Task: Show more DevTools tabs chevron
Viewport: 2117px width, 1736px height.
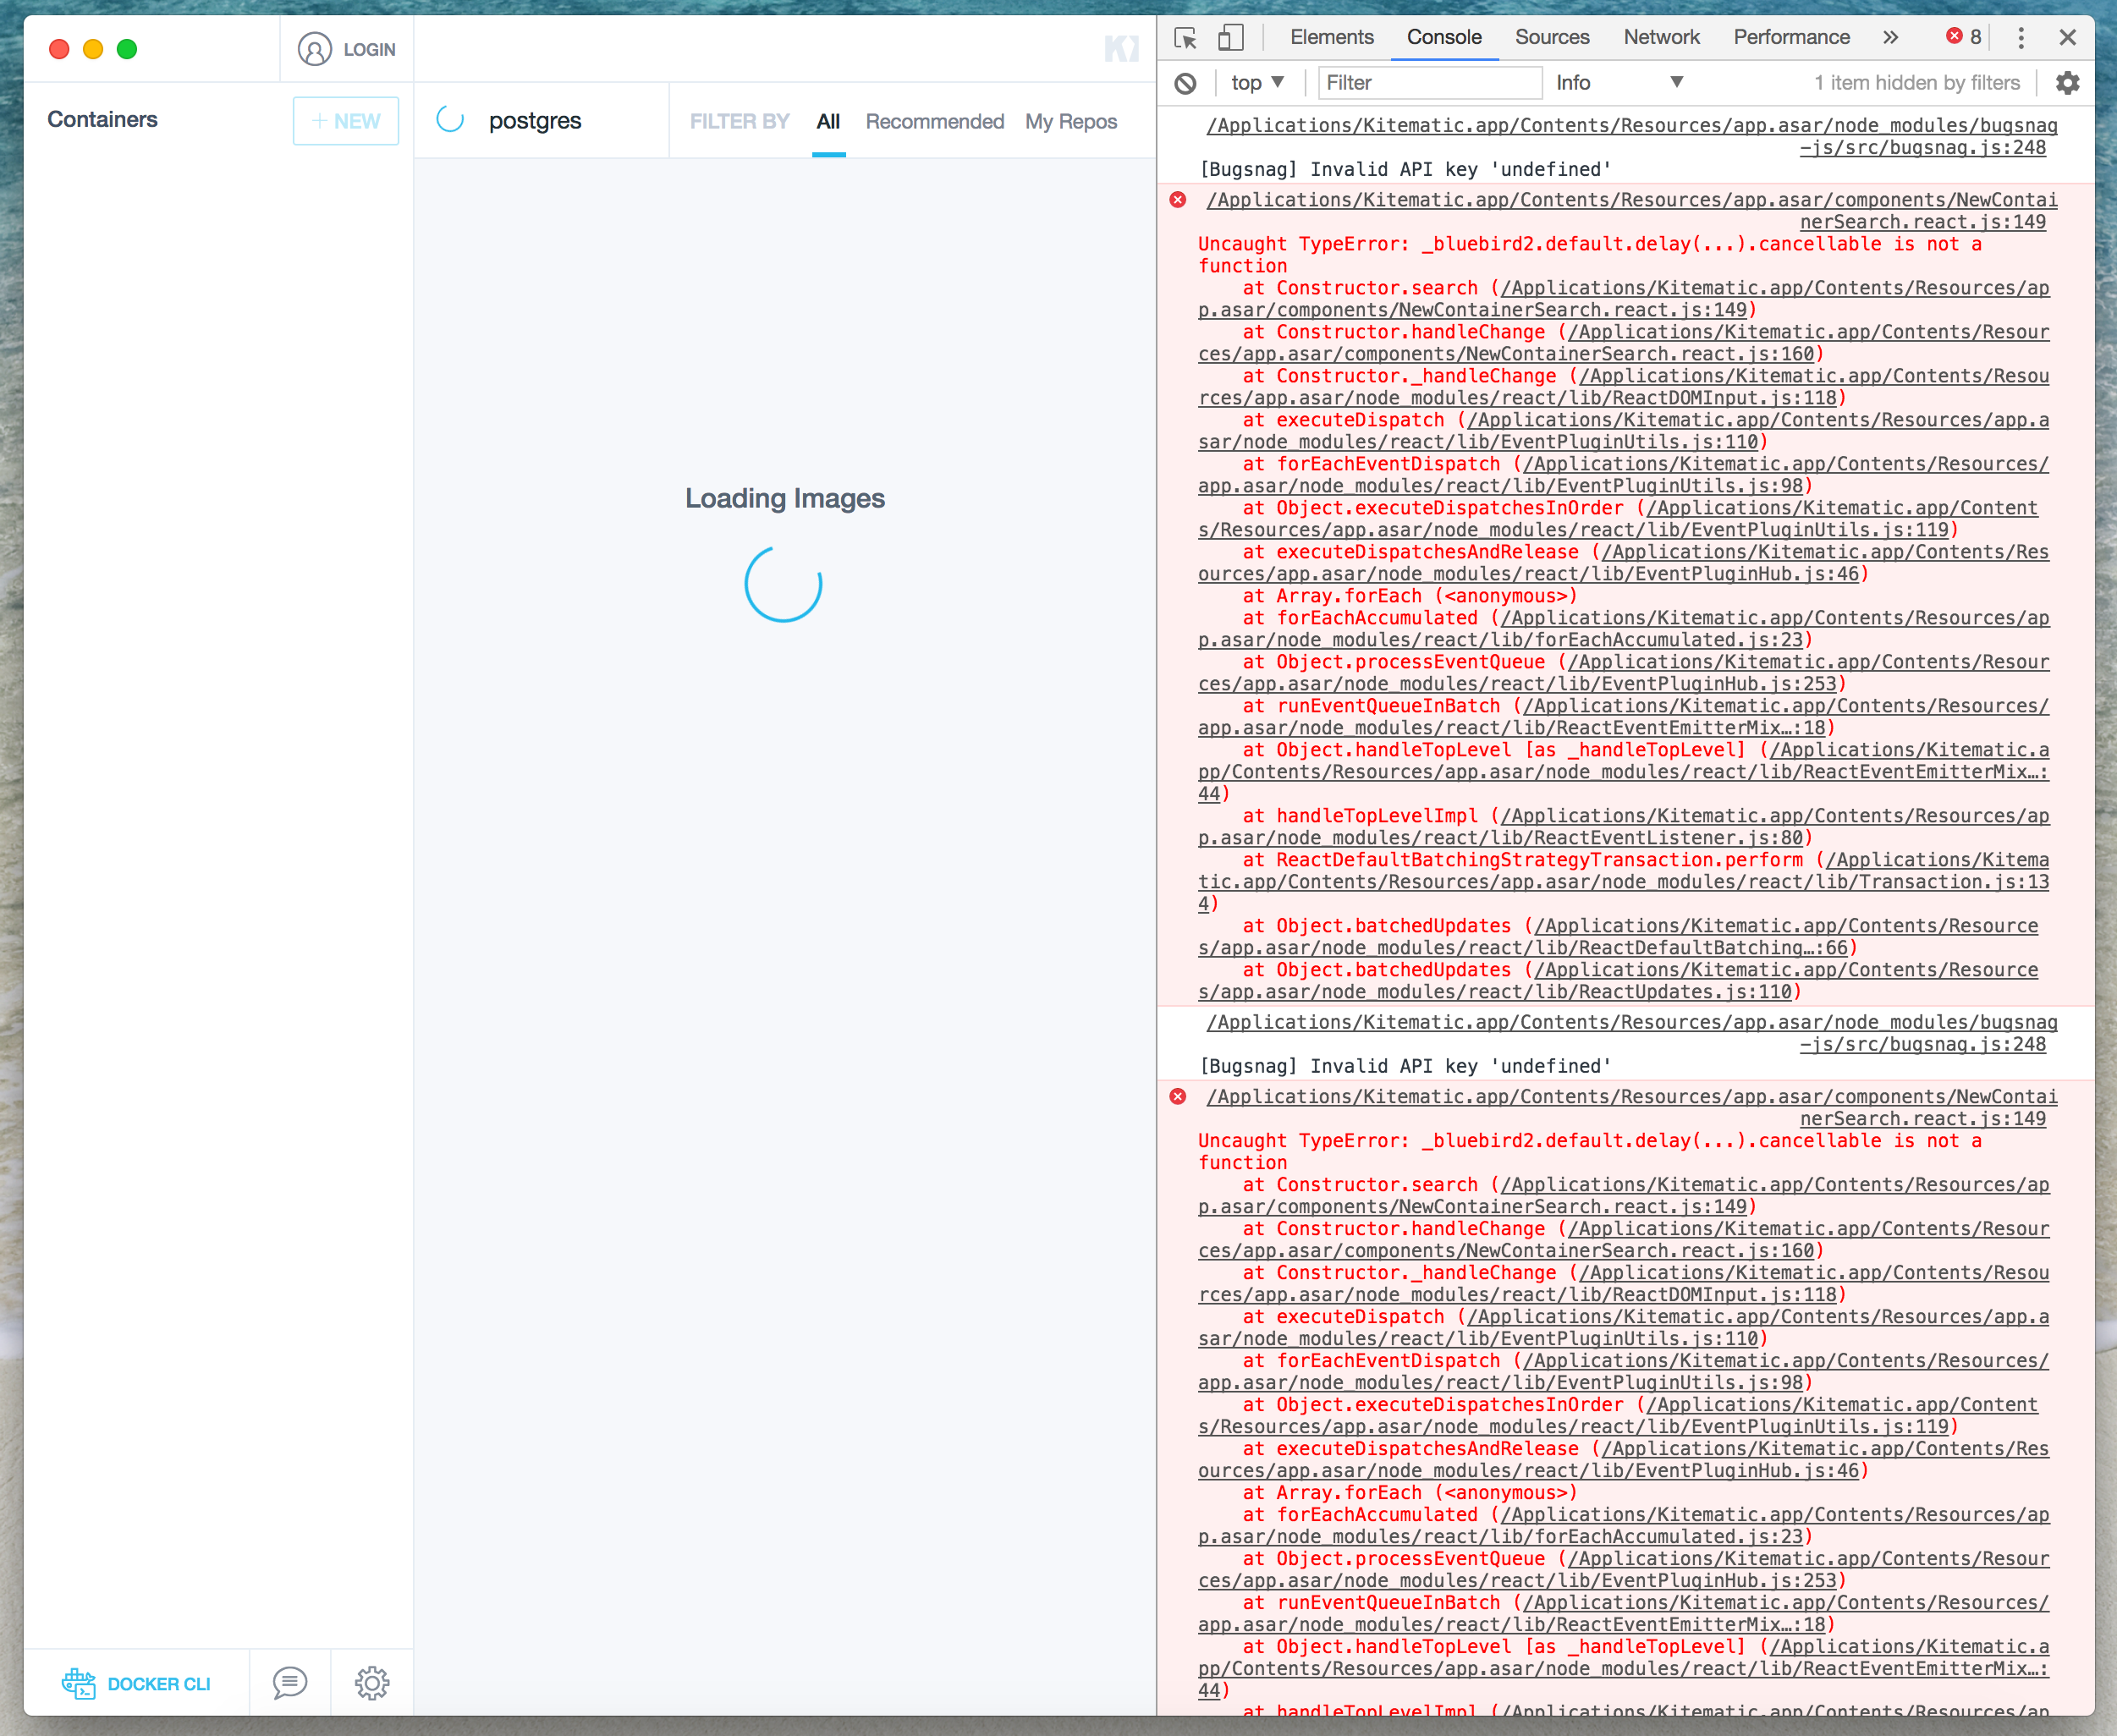Action: (1890, 37)
